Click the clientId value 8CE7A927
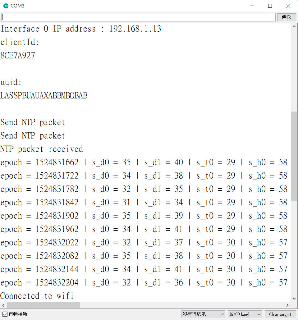 [x=18, y=56]
